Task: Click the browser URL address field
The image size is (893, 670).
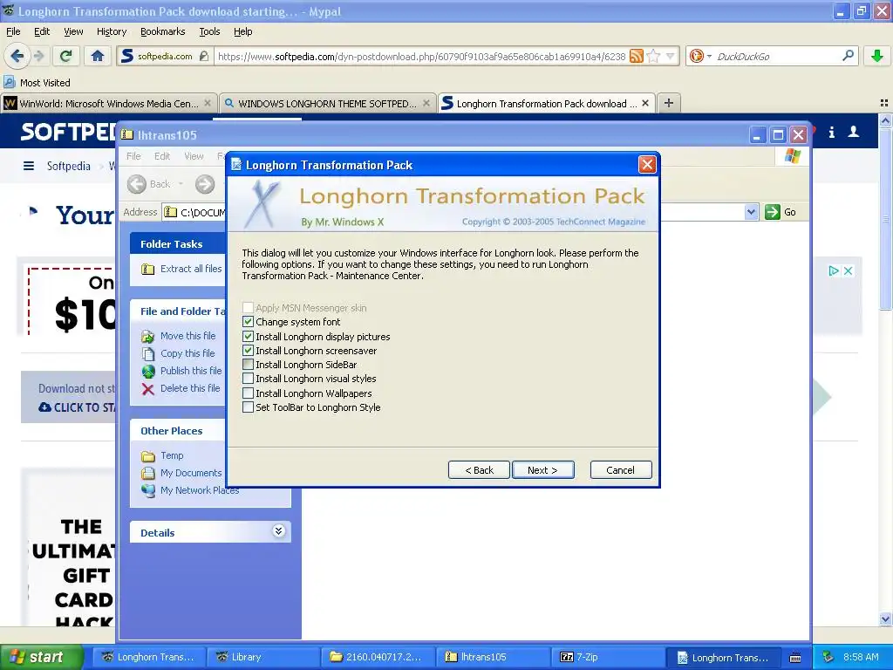Action: click(421, 56)
